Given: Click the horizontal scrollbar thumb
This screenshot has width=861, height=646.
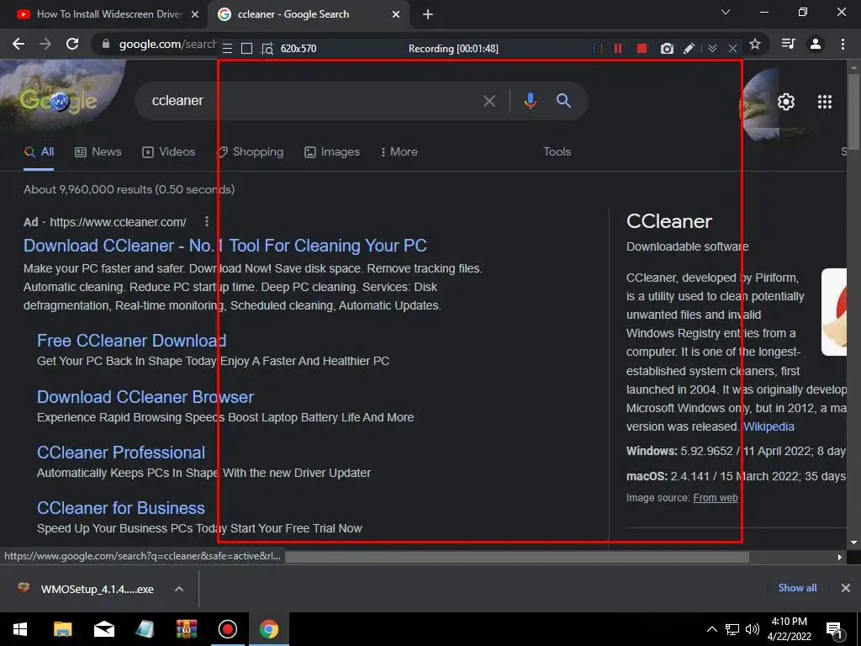Looking at the screenshot, I should (517, 557).
